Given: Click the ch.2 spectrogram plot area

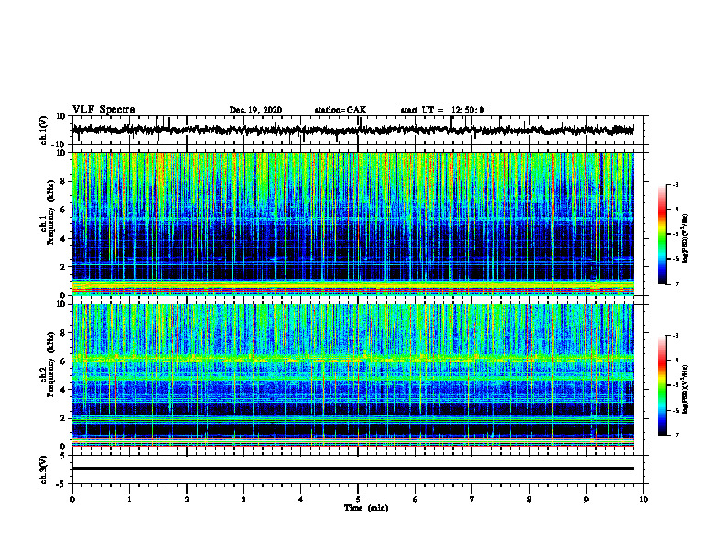Looking at the screenshot, I should click(x=353, y=375).
